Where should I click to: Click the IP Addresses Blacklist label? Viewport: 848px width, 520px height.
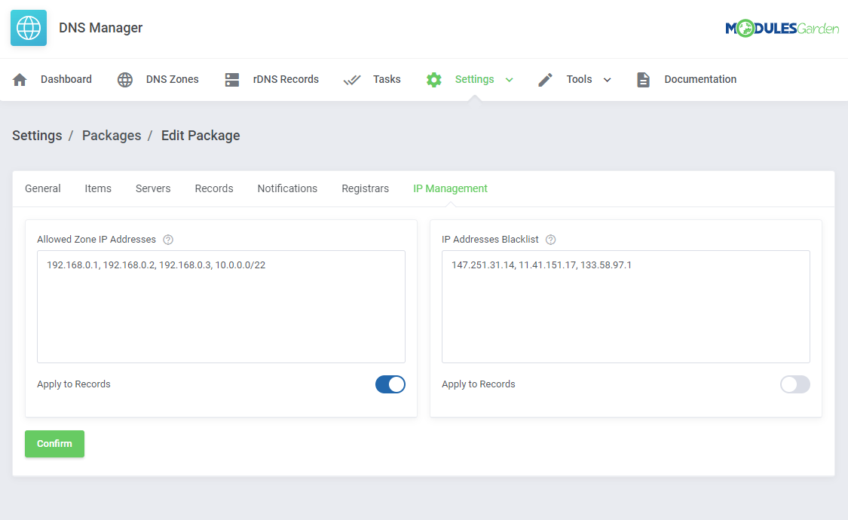(490, 240)
